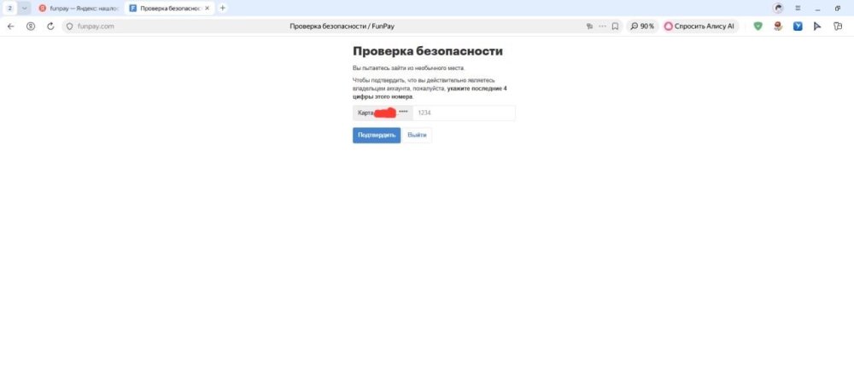Screen dimensions: 854x378
Task: Open the side panel icon at toolbar end
Action: [839, 26]
